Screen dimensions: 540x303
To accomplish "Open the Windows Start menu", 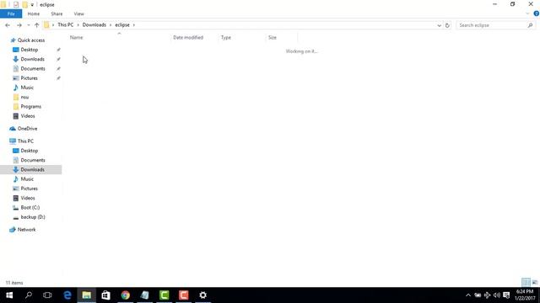I will point(9,295).
